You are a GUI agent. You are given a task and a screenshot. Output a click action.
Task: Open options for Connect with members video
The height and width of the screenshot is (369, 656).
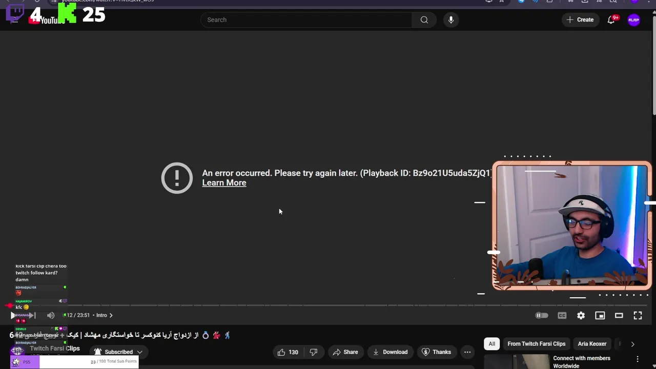[x=638, y=359]
